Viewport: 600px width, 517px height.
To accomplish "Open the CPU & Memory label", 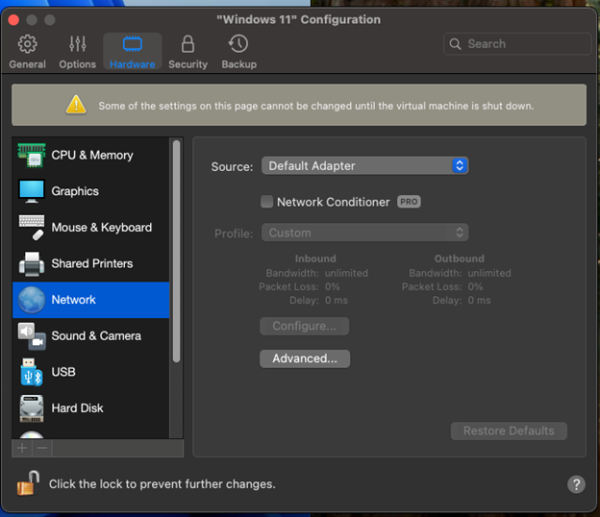I will (92, 156).
